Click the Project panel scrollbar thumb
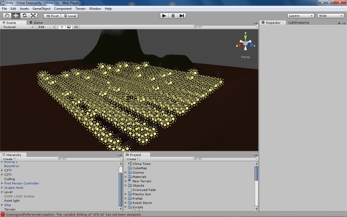This screenshot has height=217, width=347. (256, 173)
